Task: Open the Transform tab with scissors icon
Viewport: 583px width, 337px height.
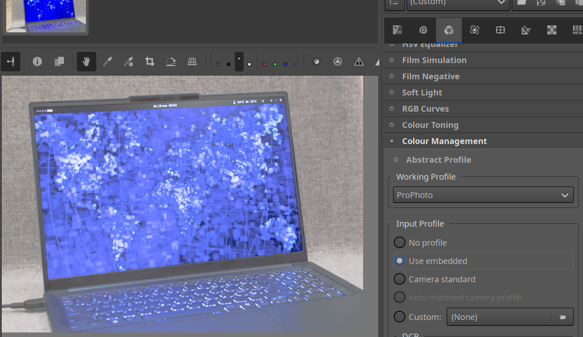Action: click(x=526, y=30)
